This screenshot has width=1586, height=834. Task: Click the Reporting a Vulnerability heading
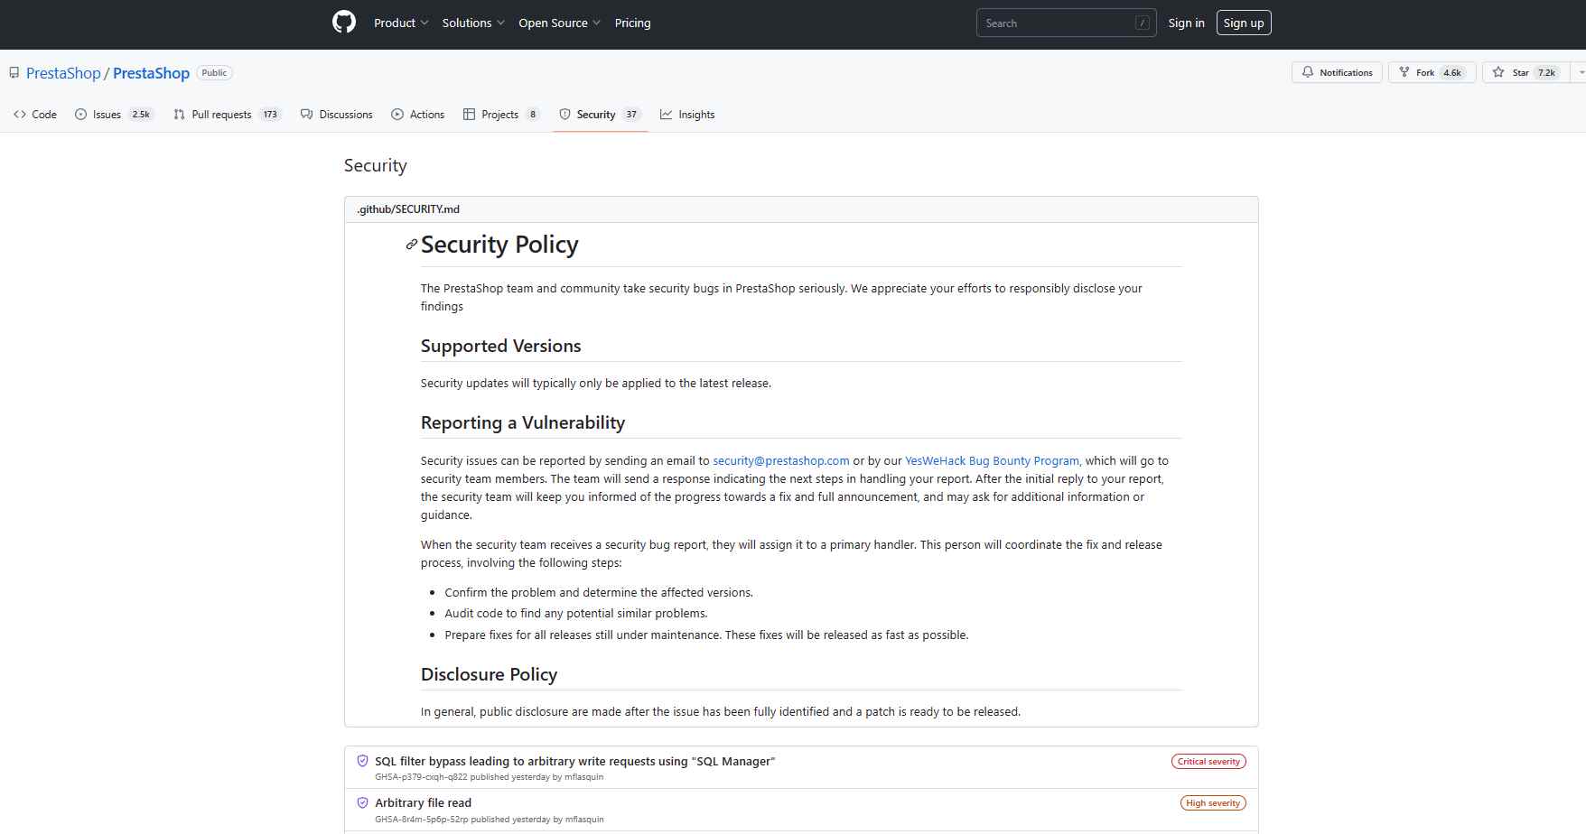click(523, 422)
